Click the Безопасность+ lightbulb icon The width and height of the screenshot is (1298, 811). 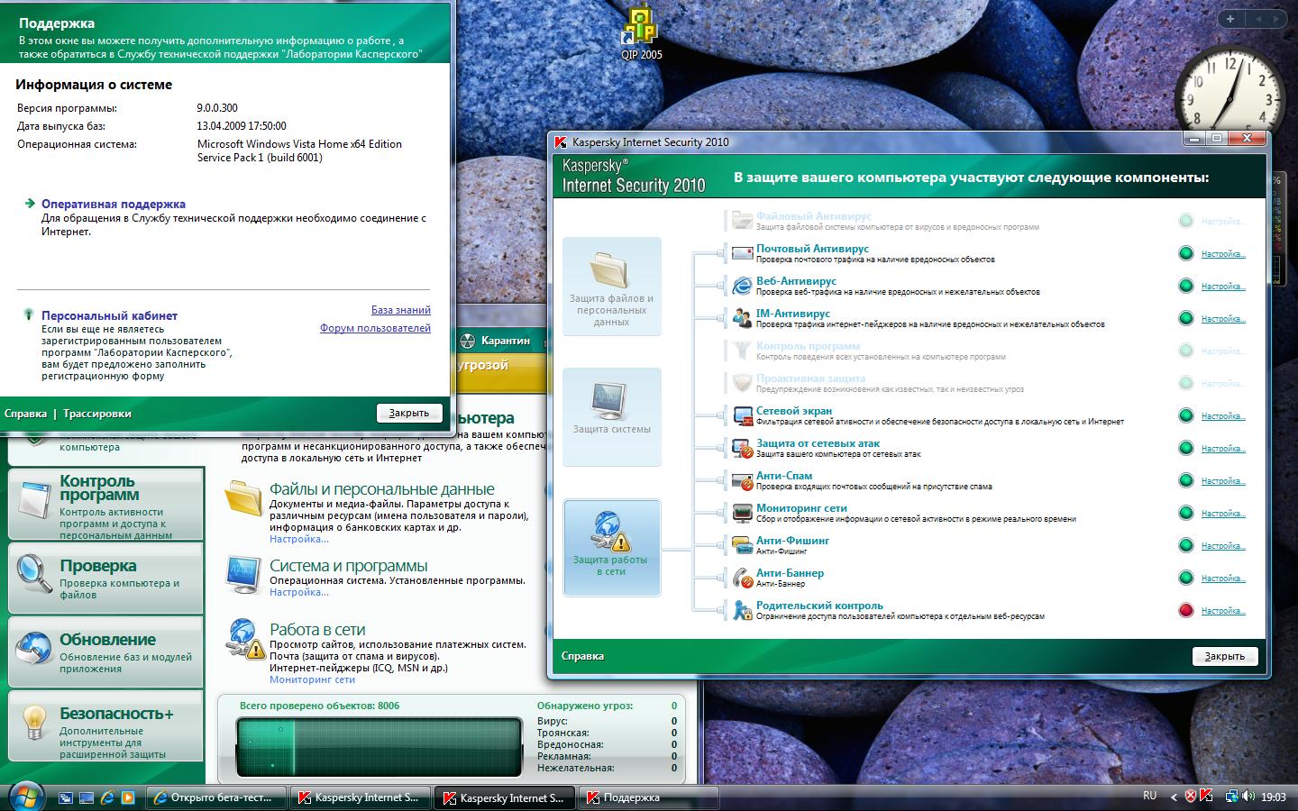(34, 721)
